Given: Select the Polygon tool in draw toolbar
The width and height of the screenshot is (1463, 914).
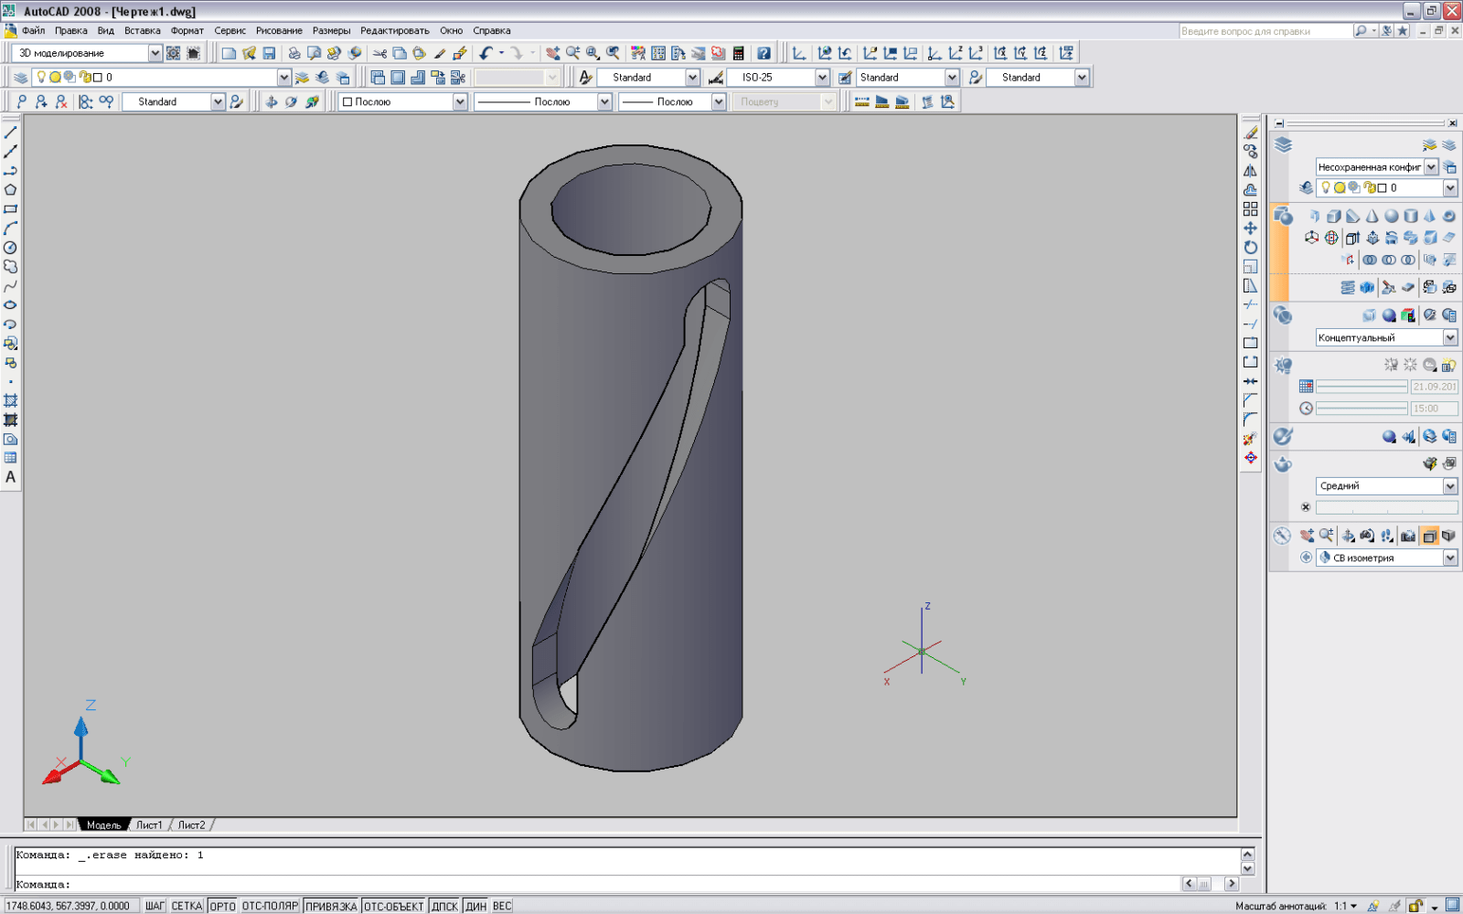Looking at the screenshot, I should [x=11, y=190].
